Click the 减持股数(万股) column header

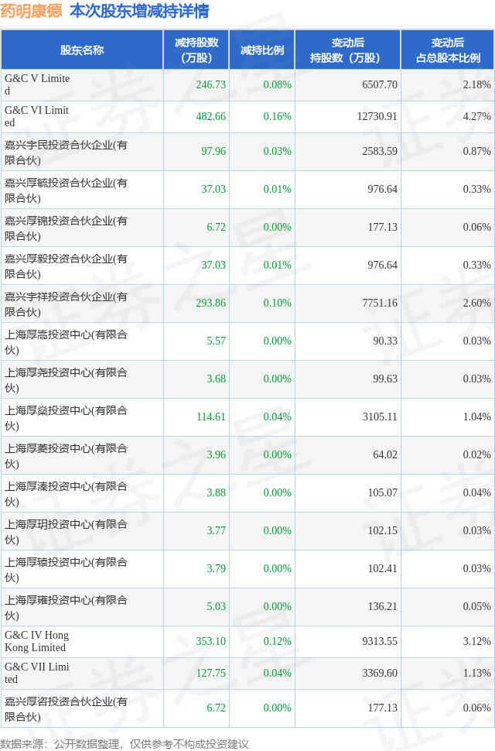pyautogui.click(x=196, y=50)
